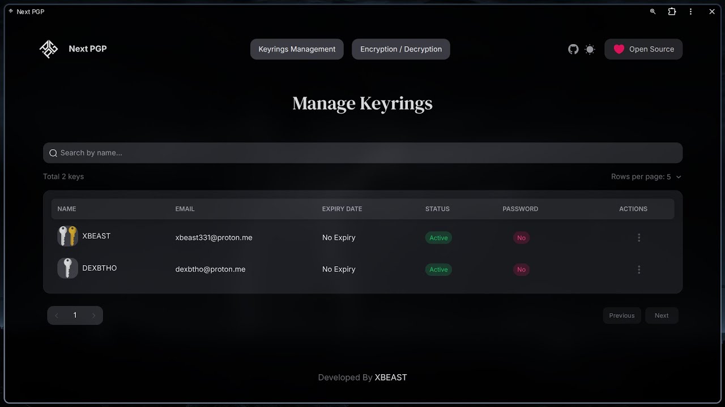The image size is (725, 407).
Task: Click the zoom magnifier icon in title bar
Action: (652, 11)
